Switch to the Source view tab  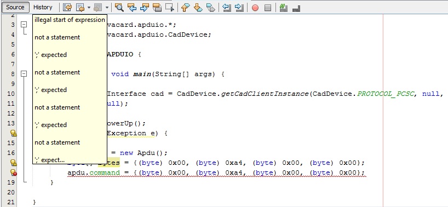point(15,7)
